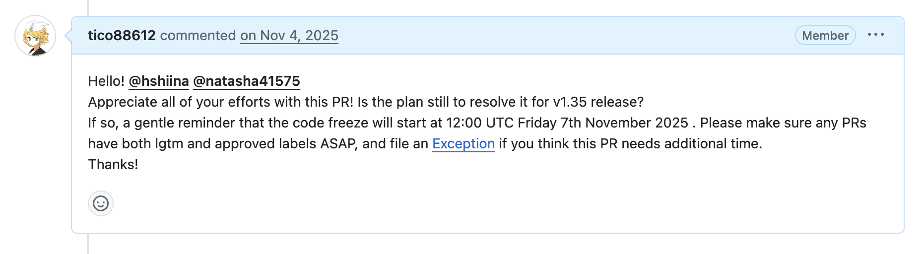Screen dimensions: 924x254
Task: Click the timeline line below the comment
Action: [88, 244]
